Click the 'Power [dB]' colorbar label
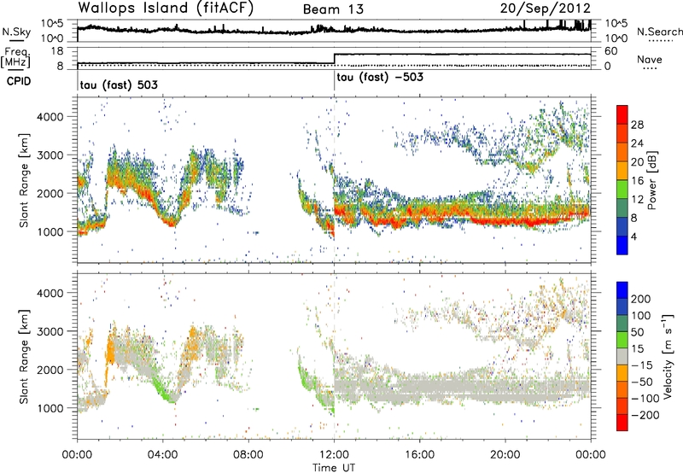 pos(652,180)
